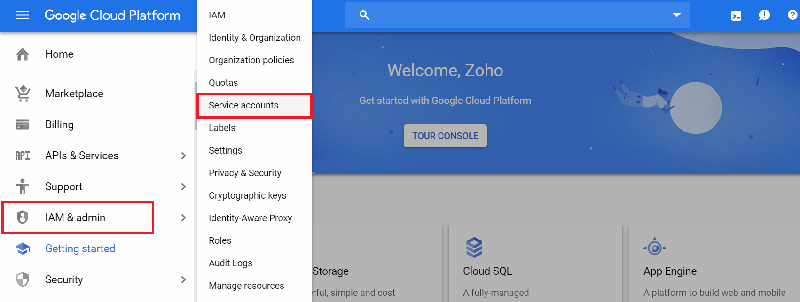Expand the APIs & Services submenu arrow

(183, 155)
